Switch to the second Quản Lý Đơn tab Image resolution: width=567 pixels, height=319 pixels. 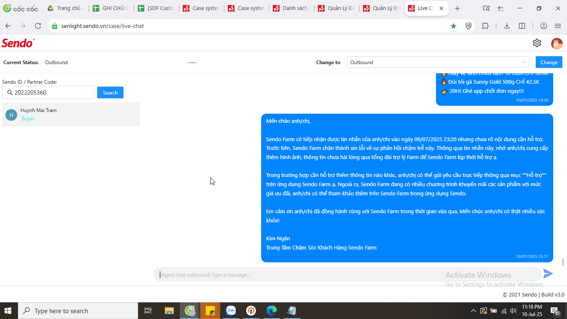click(381, 8)
